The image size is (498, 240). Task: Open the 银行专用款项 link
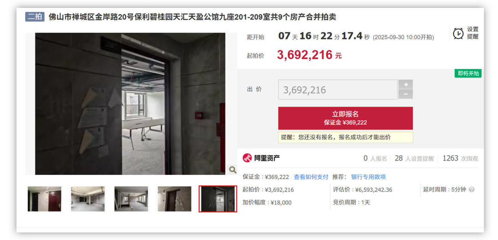coord(368,177)
